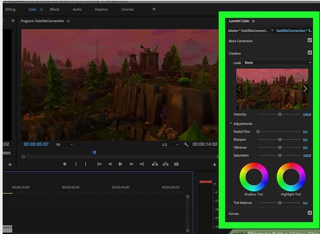Click the Shadow Tint color wheel

pos(254,177)
